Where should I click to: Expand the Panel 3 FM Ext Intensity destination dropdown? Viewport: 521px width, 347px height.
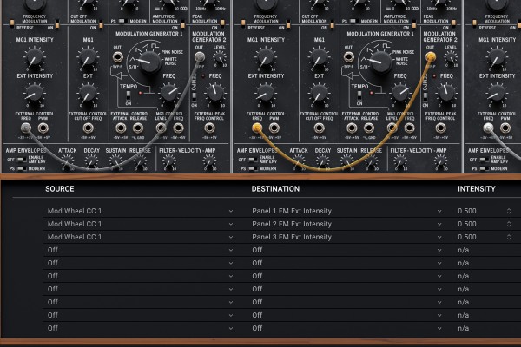click(347, 237)
